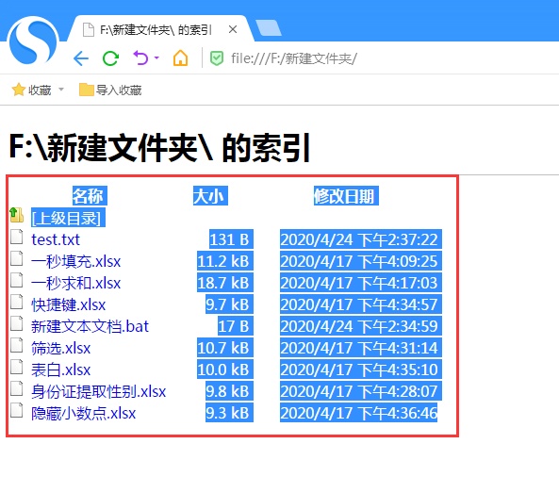Screen dimensions: 559x493
Task: Open the dropdown next to undo icon
Action: pos(156,58)
